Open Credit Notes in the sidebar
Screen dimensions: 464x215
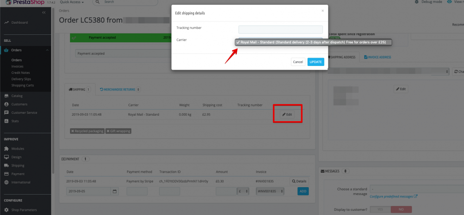tap(21, 73)
